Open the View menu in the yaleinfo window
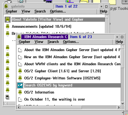Viewport: 128px width, 115px height. click(26, 11)
